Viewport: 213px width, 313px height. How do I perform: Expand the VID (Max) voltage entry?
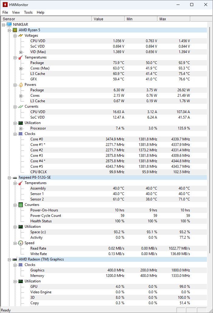coord(21,52)
